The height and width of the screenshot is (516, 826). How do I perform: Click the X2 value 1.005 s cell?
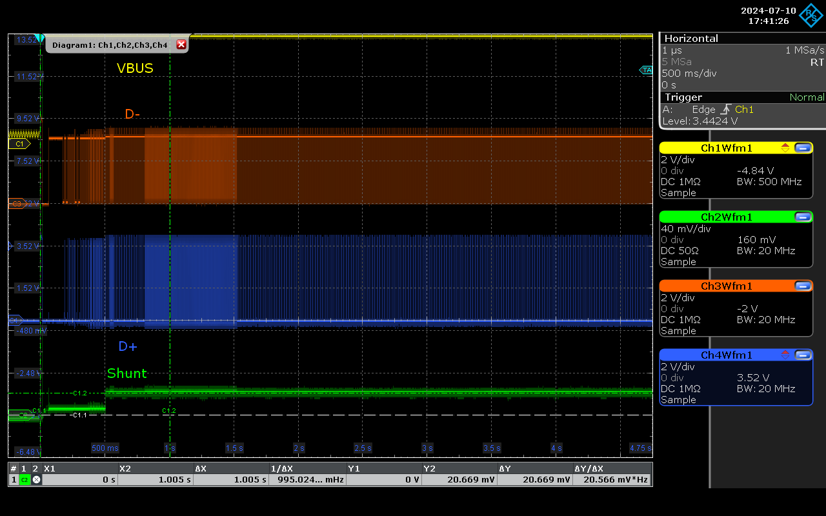(155, 480)
